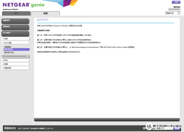This screenshot has height=132, width=184.
Task: Open the 文档 footer link
Action: pos(19,129)
